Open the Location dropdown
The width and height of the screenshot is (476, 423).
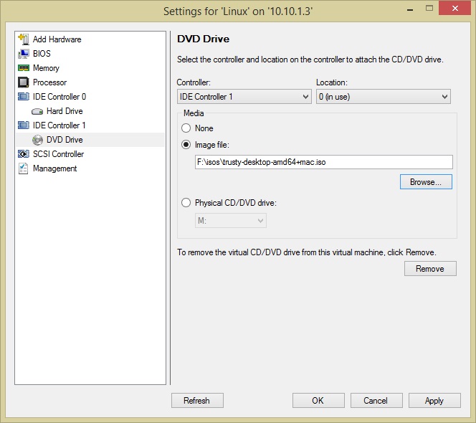coord(383,97)
